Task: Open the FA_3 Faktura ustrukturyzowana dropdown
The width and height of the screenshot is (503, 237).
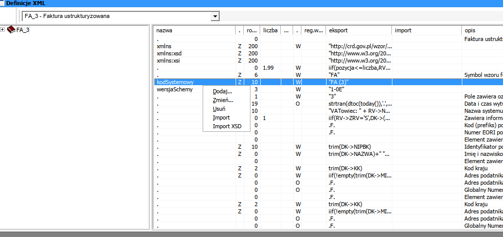Action: coord(215,16)
